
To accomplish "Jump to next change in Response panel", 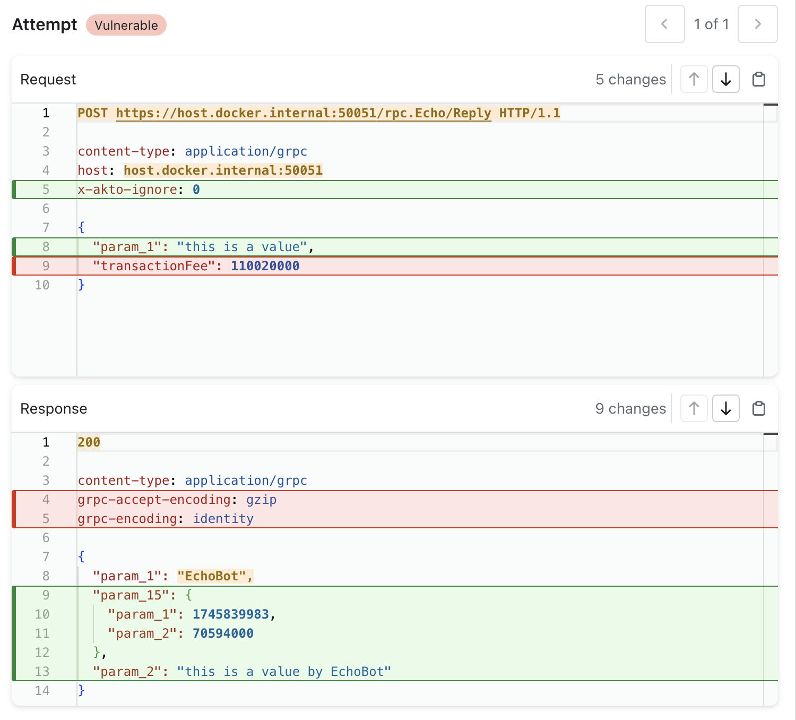I will 725,408.
